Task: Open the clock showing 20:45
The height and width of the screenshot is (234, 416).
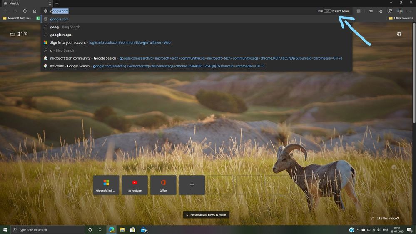Action: tap(396, 229)
